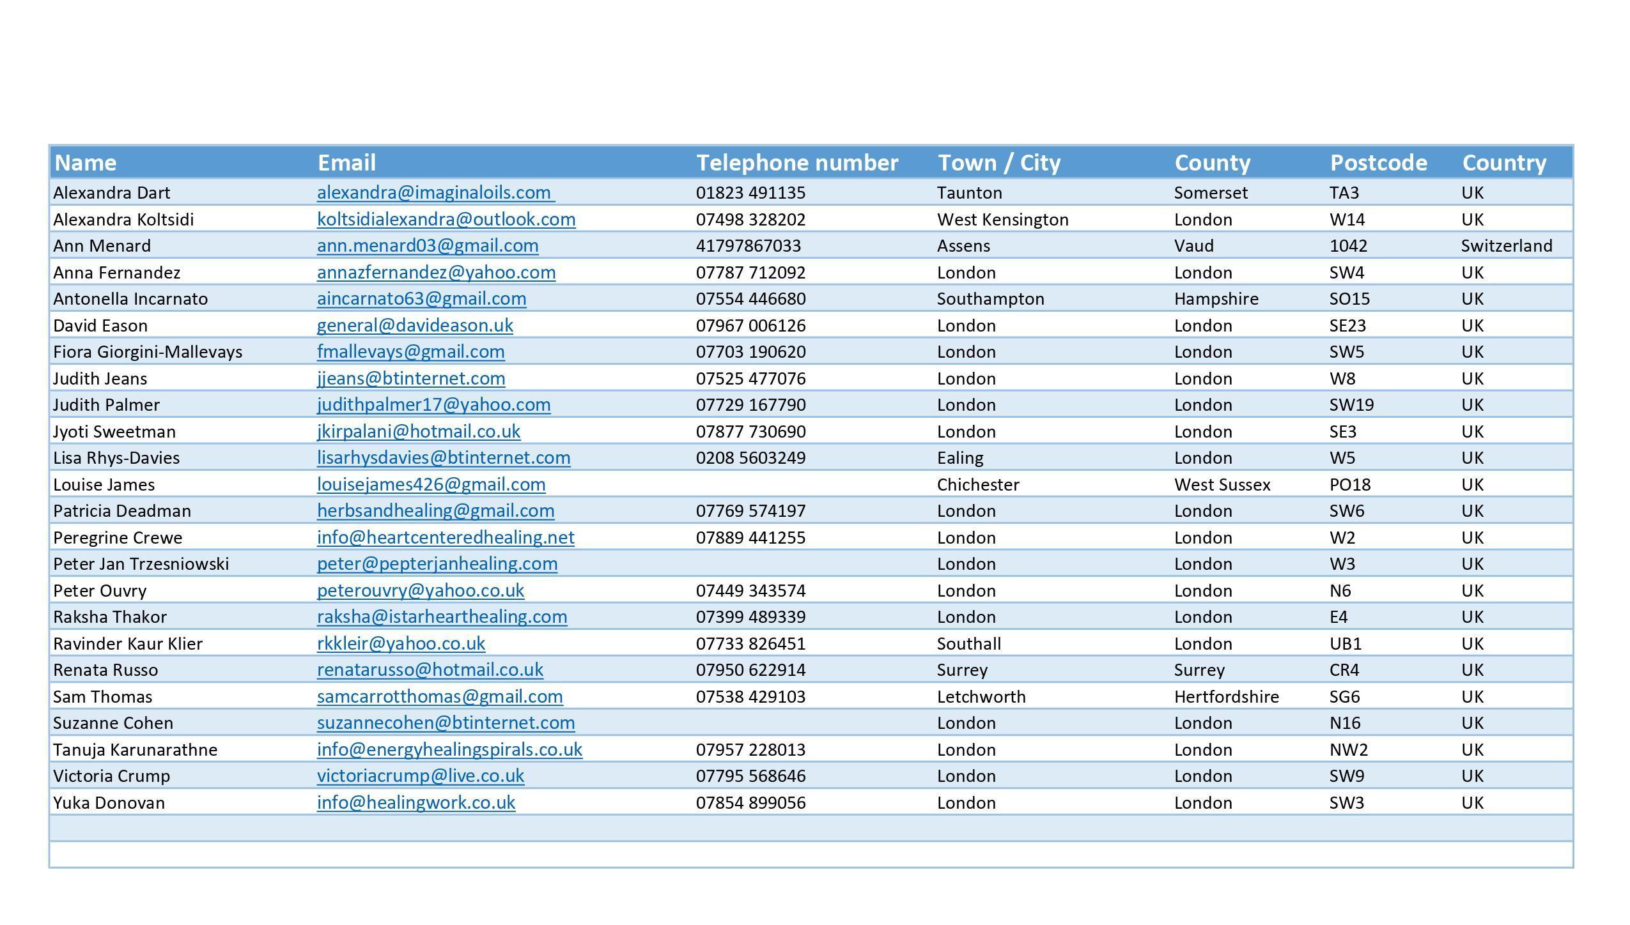Select the county West Sussex
The height and width of the screenshot is (925, 1630).
point(1222,484)
